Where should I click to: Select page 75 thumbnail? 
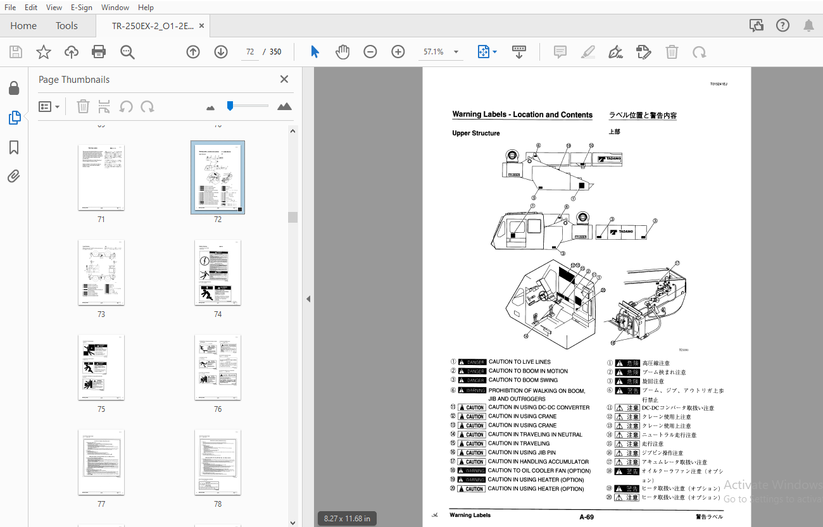pos(101,368)
